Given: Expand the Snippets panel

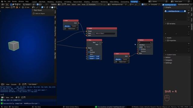Looking at the screenshot, I should [164, 60].
